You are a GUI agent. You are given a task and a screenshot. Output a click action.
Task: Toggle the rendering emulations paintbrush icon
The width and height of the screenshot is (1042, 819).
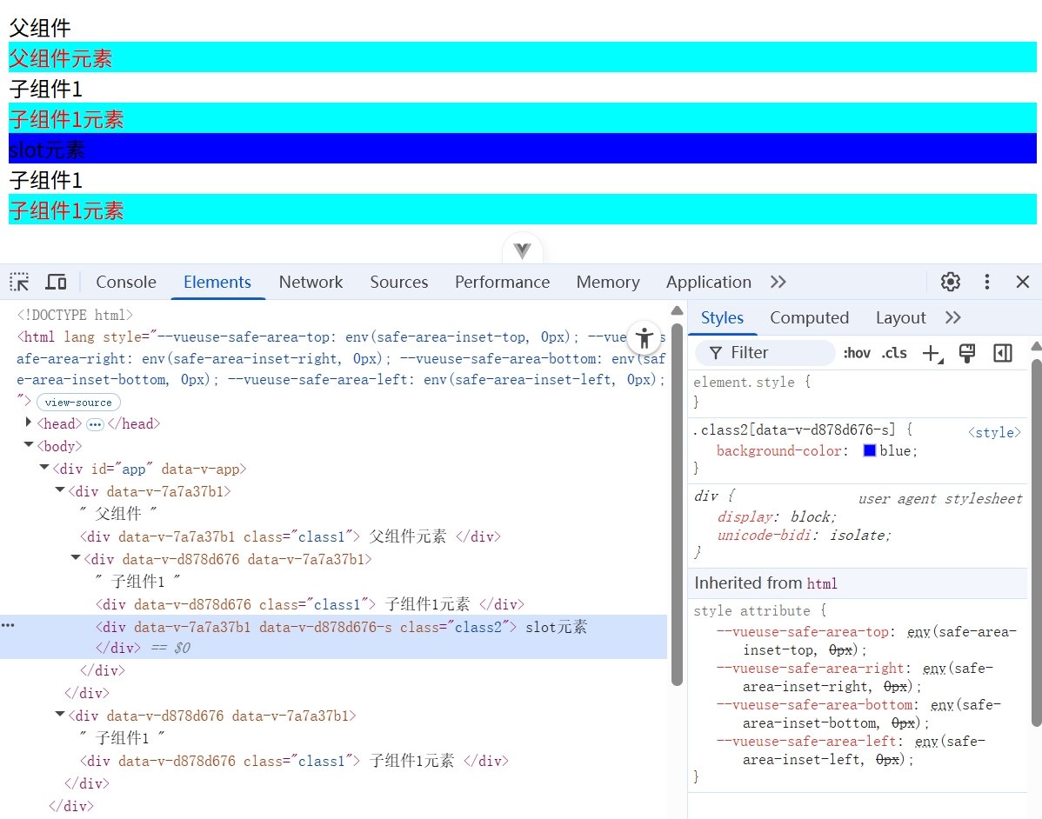pos(966,353)
